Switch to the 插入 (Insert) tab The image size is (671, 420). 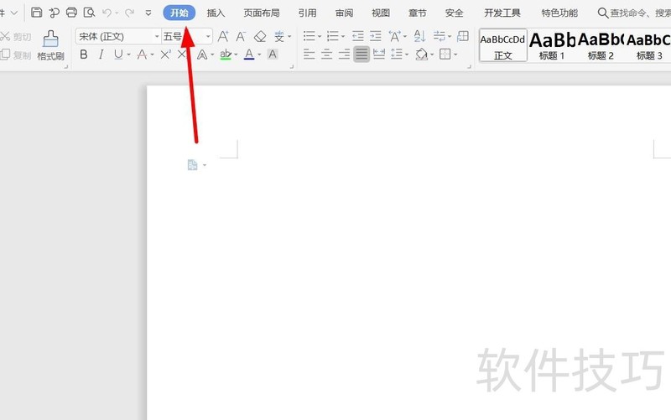[x=216, y=13]
